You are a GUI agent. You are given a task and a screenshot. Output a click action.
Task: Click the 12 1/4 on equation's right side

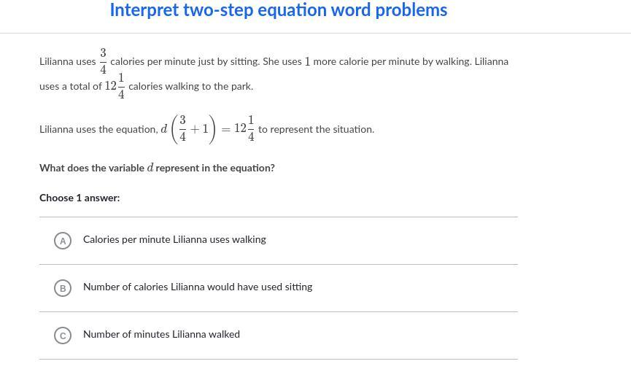coord(244,128)
